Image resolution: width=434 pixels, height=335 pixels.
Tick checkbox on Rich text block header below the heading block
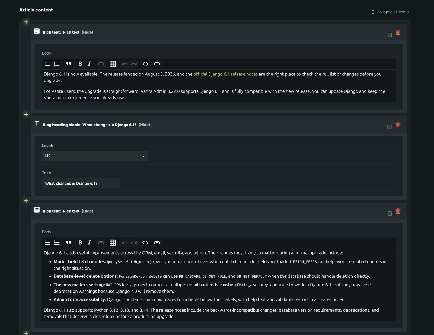tap(390, 214)
